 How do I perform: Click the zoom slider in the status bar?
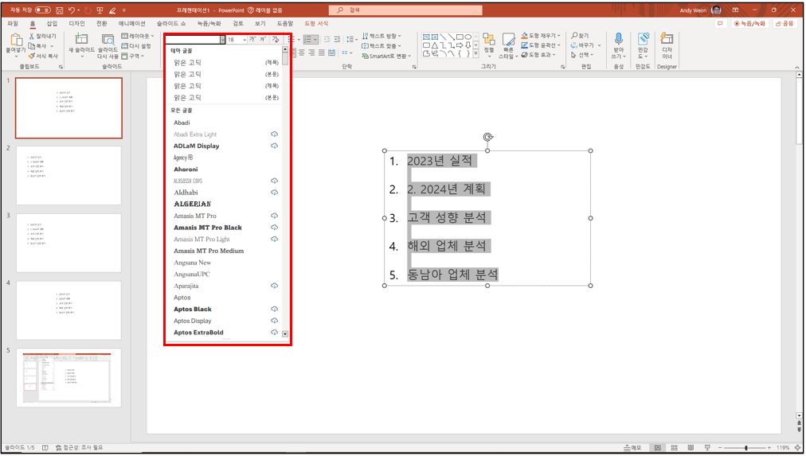(745, 448)
